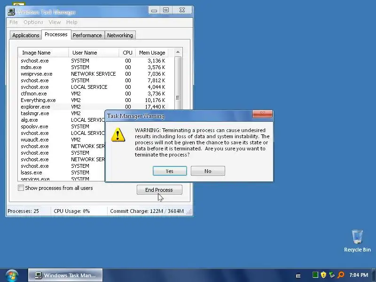Click the svchost.exe row using 7,812 K
Image resolution: width=376 pixels, height=282 pixels.
(x=93, y=80)
